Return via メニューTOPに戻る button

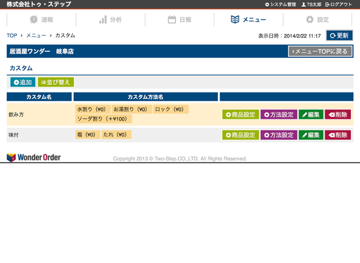(320, 51)
